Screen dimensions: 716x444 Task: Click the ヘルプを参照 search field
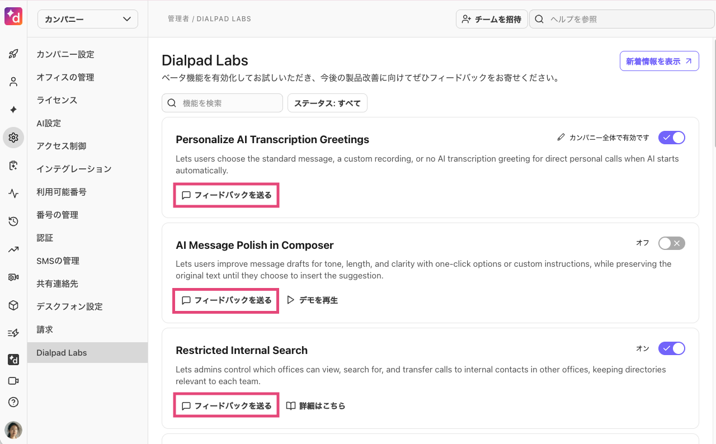(621, 19)
